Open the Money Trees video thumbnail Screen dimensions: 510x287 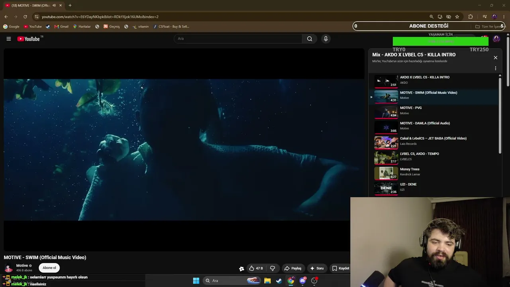pyautogui.click(x=386, y=173)
